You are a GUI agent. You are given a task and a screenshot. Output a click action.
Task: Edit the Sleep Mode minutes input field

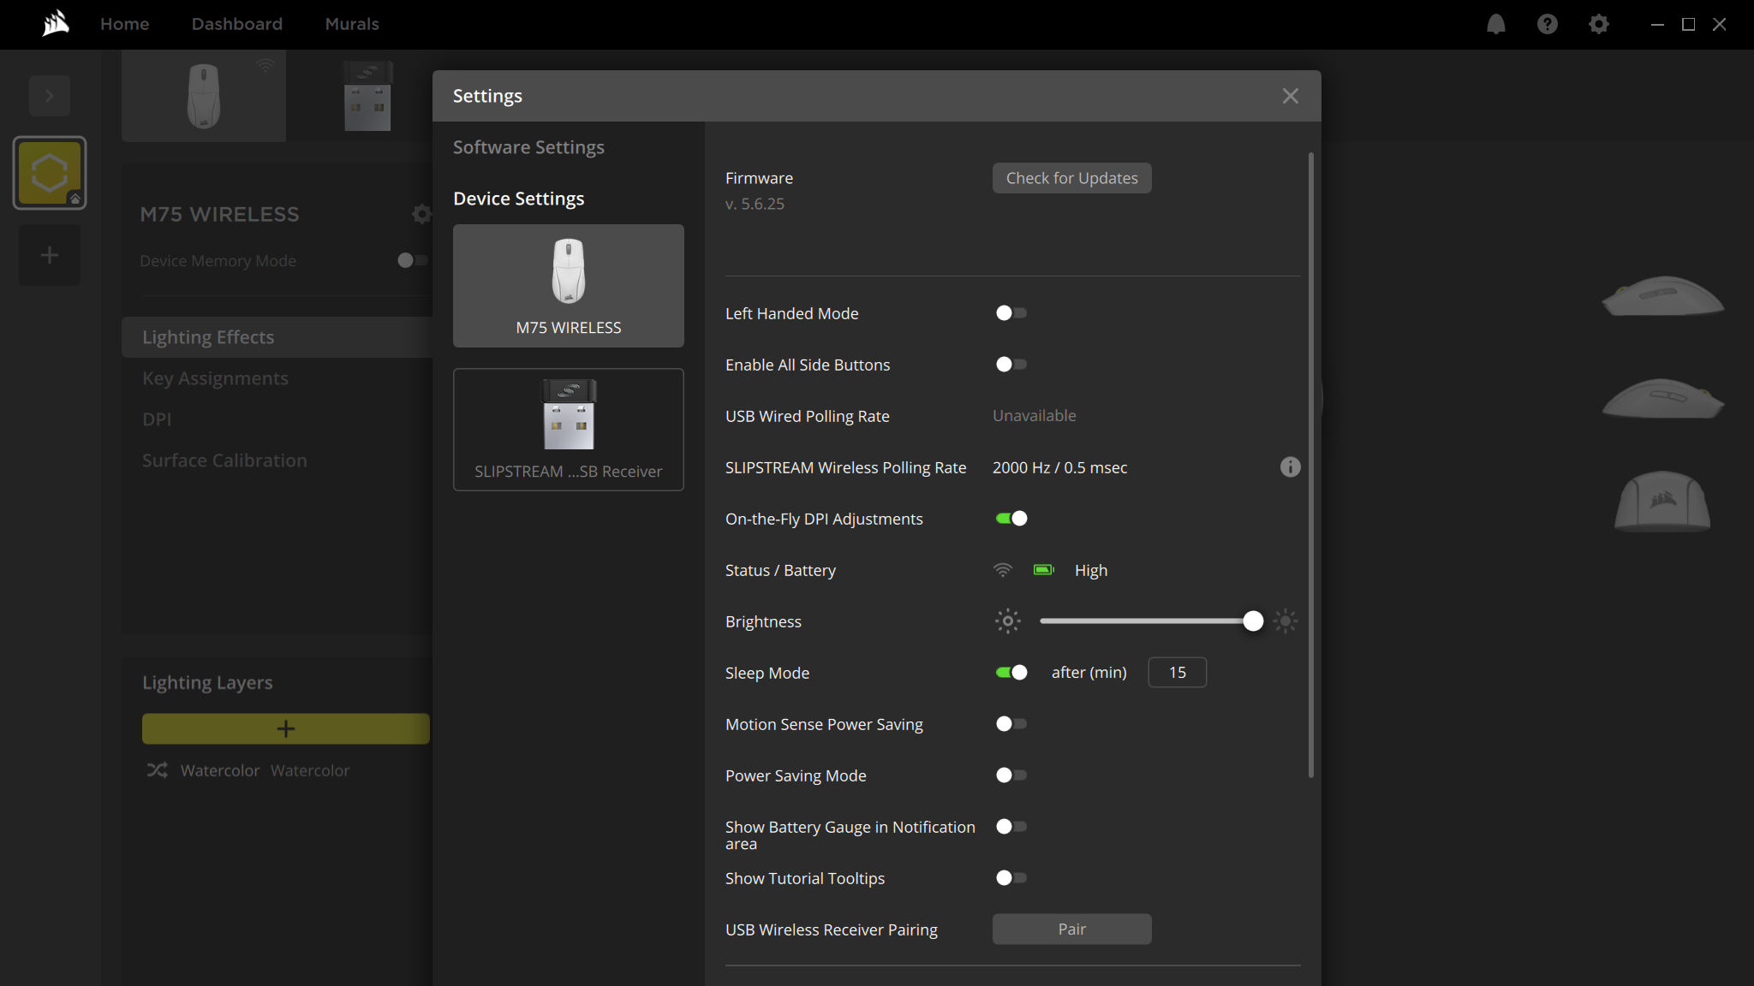tap(1178, 672)
